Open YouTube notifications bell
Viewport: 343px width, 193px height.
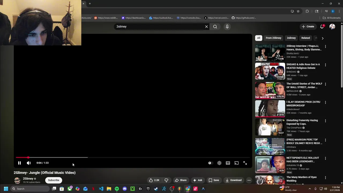(x=322, y=27)
